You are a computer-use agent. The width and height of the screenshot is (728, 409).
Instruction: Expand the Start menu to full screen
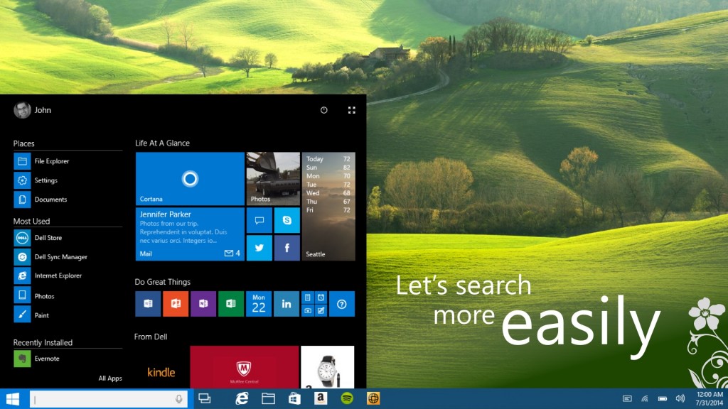coord(351,110)
